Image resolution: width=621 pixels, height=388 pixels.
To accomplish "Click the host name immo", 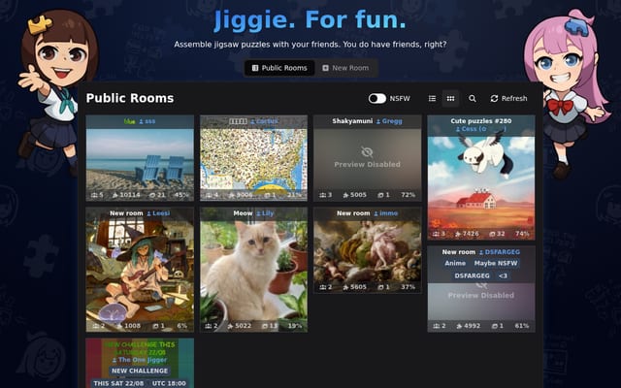I will pyautogui.click(x=386, y=213).
